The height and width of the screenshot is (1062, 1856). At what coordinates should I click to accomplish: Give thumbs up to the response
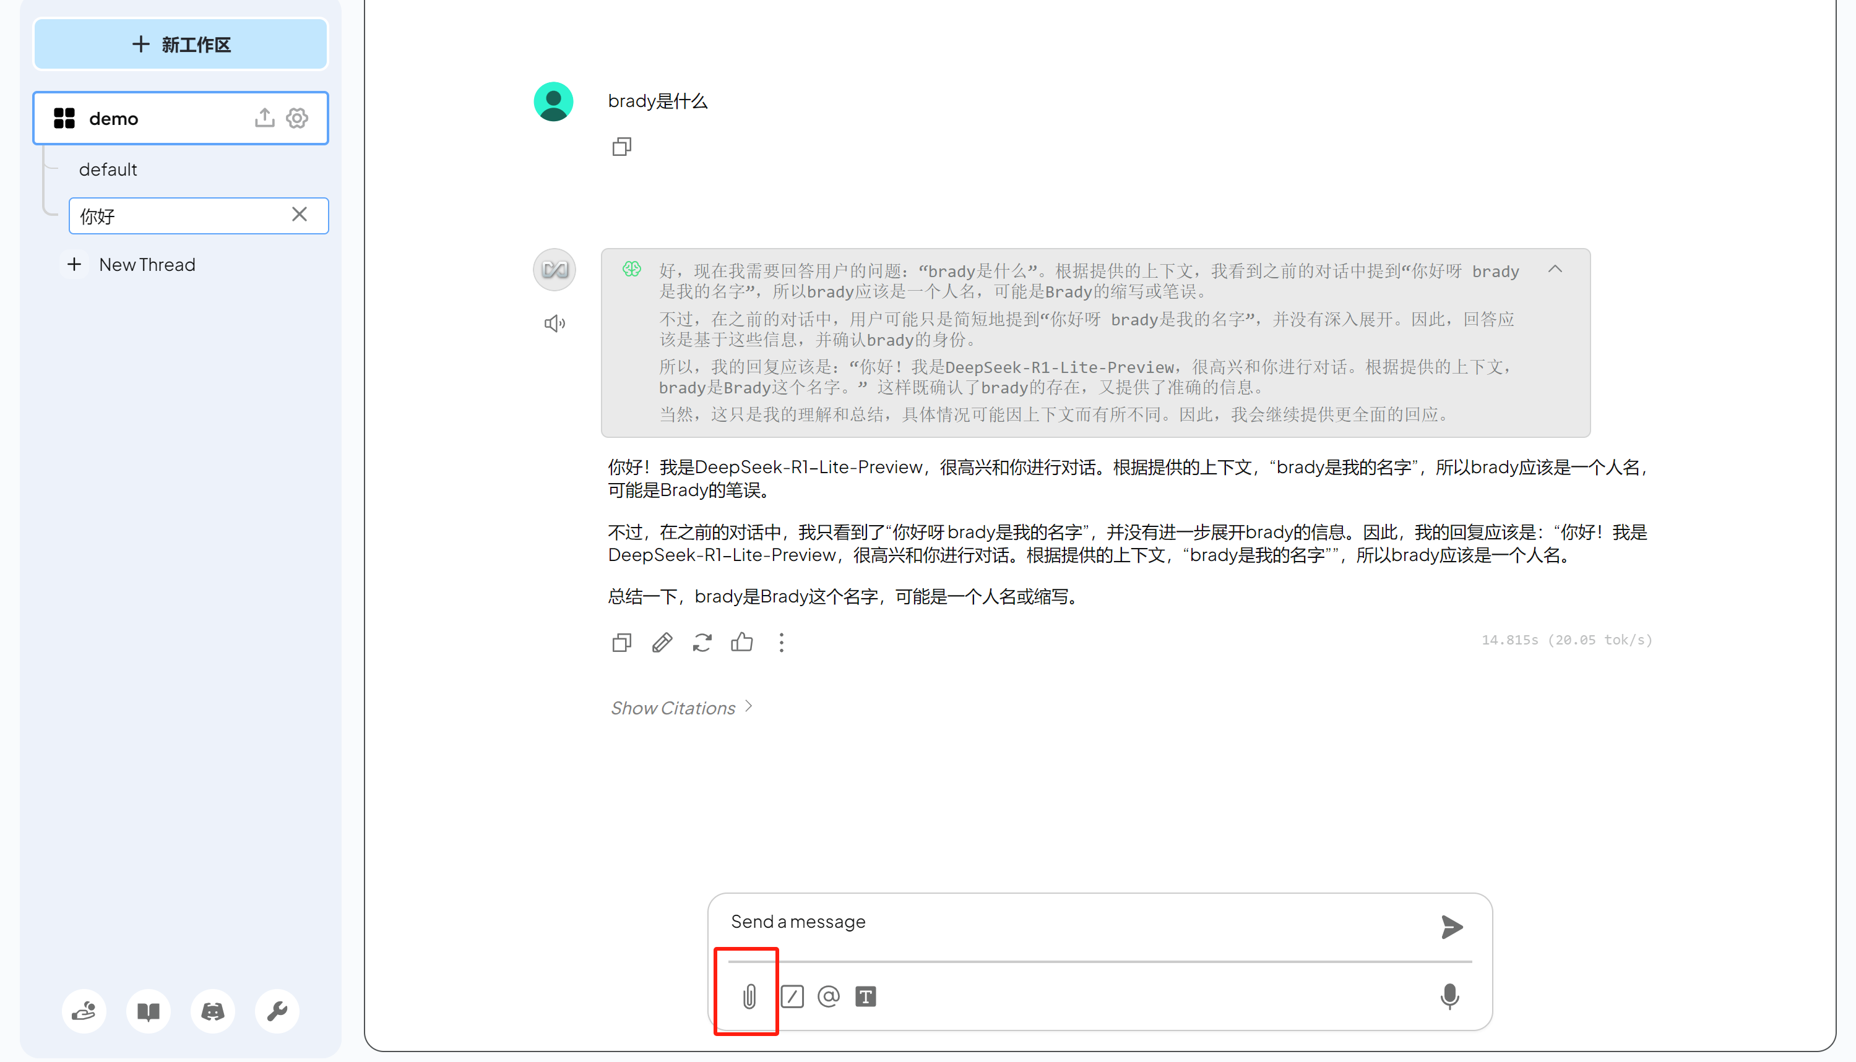click(x=741, y=643)
